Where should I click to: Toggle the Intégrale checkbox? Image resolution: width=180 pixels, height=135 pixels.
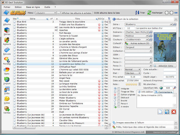[119, 89]
